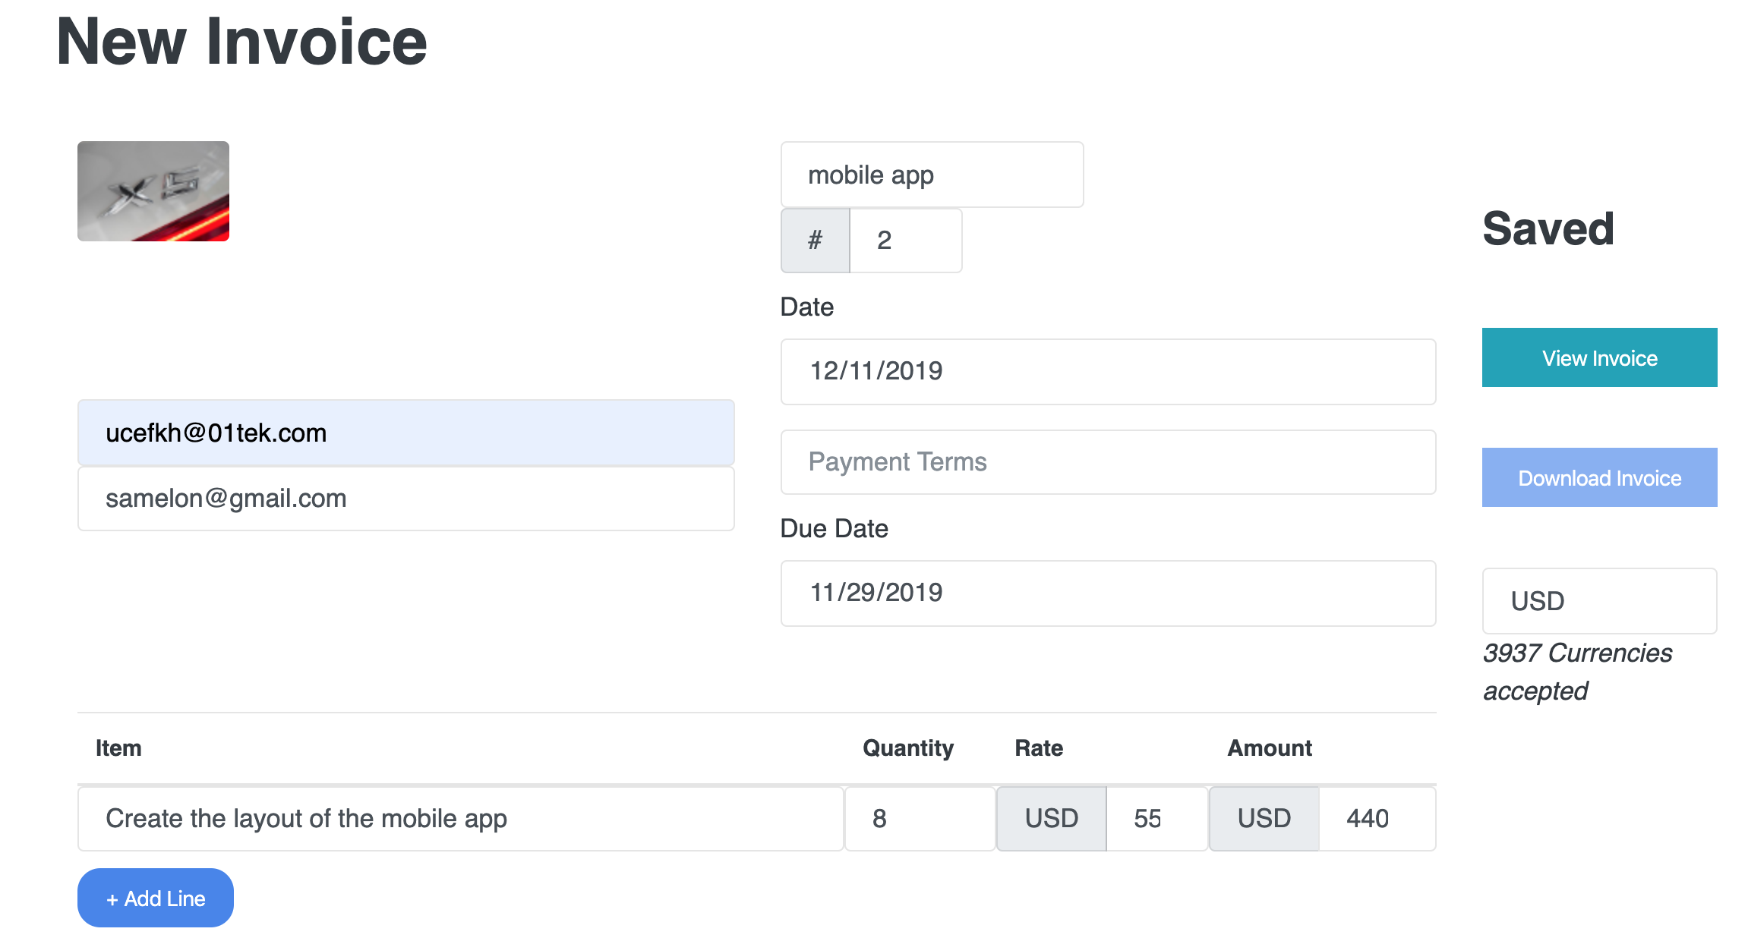The width and height of the screenshot is (1748, 938).
Task: Click the item description field
Action: [460, 819]
